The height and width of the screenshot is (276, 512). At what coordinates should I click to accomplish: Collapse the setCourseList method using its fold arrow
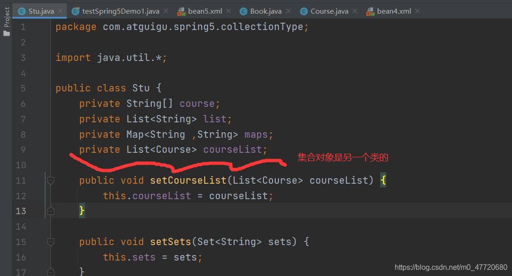50,180
